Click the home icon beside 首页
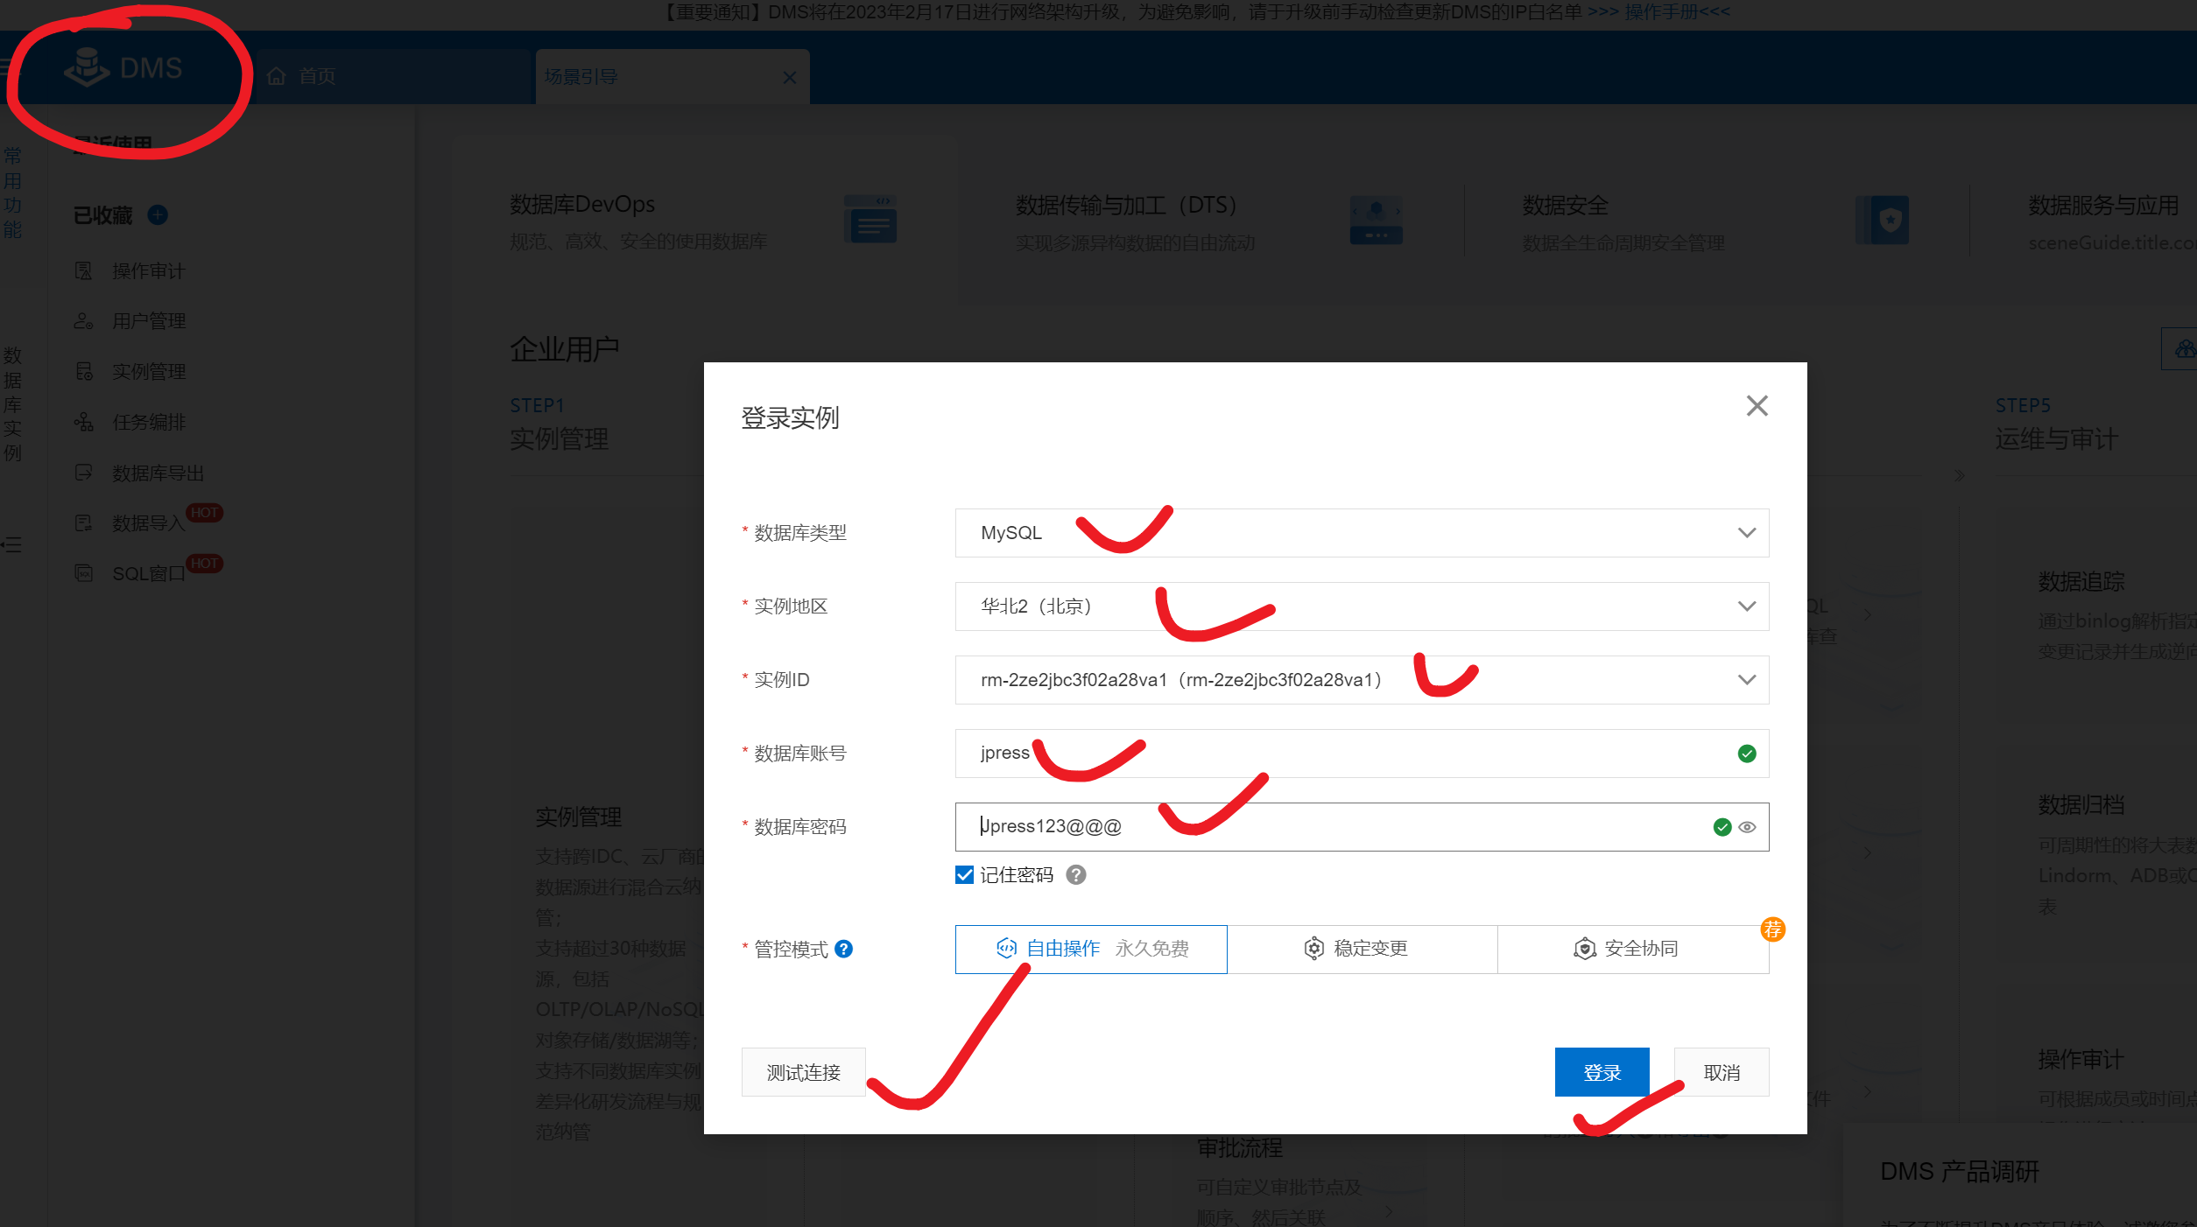Viewport: 2197px width, 1227px height. click(x=277, y=77)
